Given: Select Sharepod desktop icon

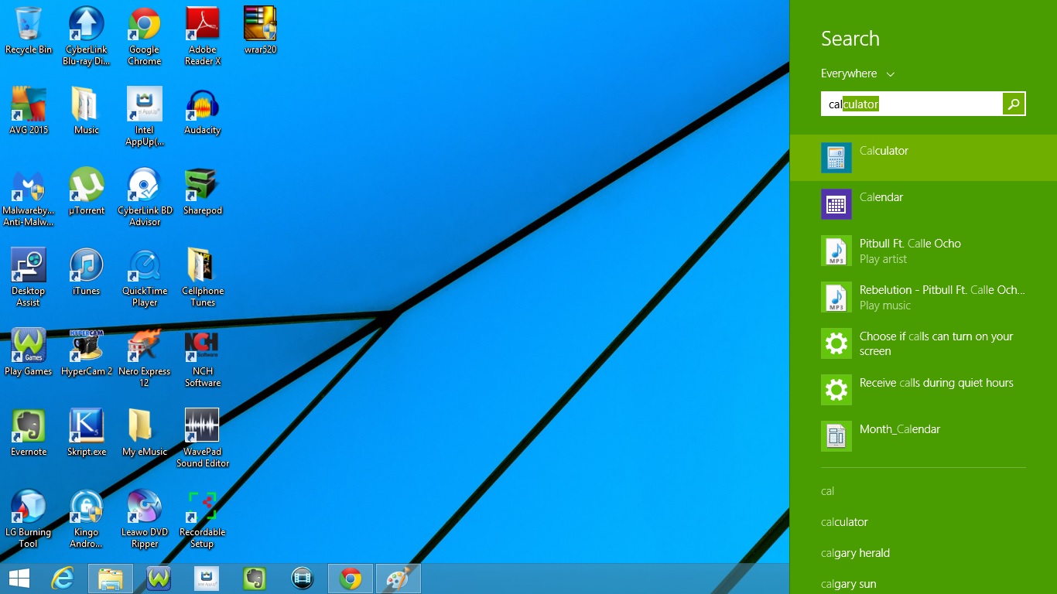Looking at the screenshot, I should pos(203,191).
